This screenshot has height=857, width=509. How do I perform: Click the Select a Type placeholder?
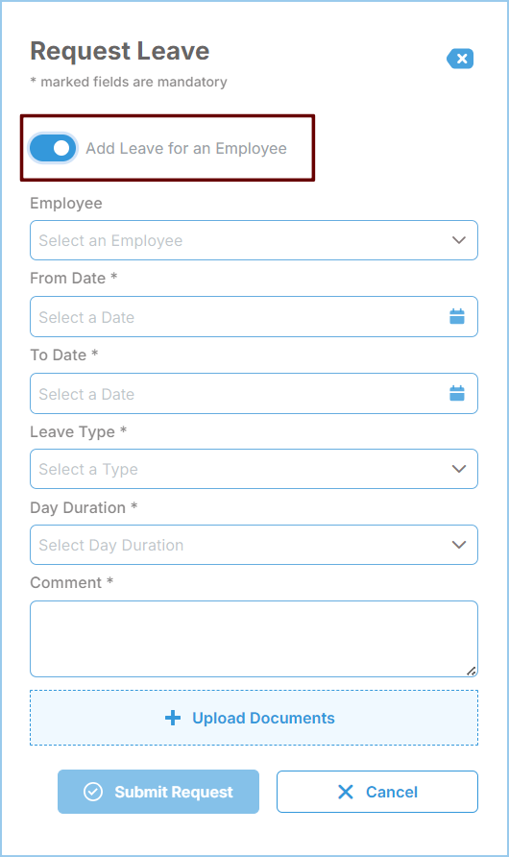click(x=88, y=469)
